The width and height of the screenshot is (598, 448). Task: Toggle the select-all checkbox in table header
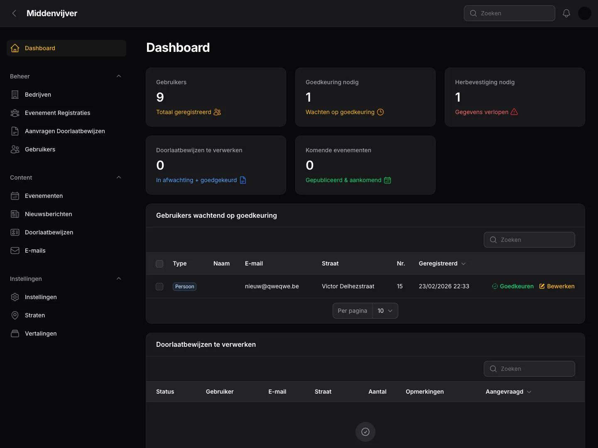(159, 264)
